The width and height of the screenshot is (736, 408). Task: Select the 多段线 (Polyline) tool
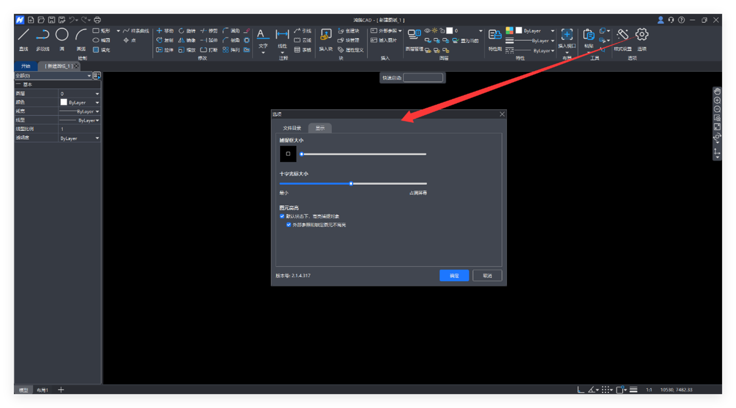[x=42, y=36]
